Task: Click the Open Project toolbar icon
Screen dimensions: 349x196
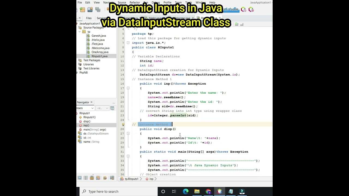Action: [x=90, y=10]
